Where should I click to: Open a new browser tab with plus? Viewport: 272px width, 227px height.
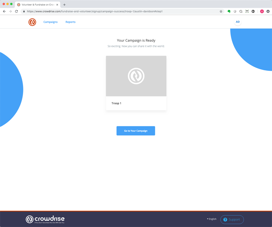pyautogui.click(x=64, y=5)
